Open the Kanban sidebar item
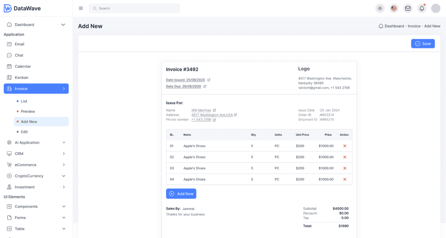Viewport: 446px width, 238px height. 21,77
